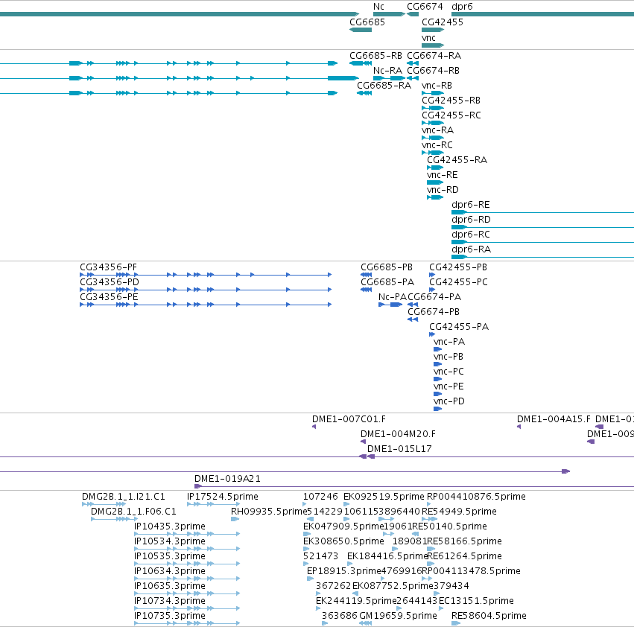Click transcript dpr6-RA
This screenshot has width=634, height=627.
(x=471, y=249)
